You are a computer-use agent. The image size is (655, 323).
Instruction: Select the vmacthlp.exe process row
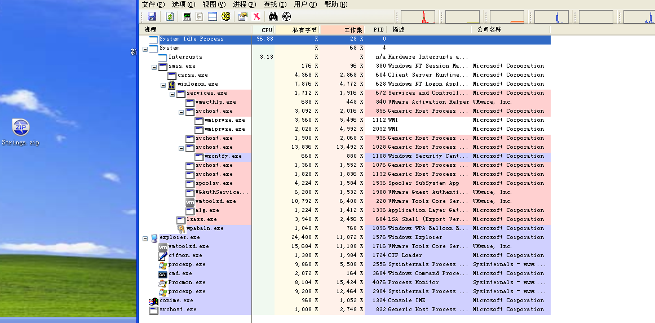(346, 102)
